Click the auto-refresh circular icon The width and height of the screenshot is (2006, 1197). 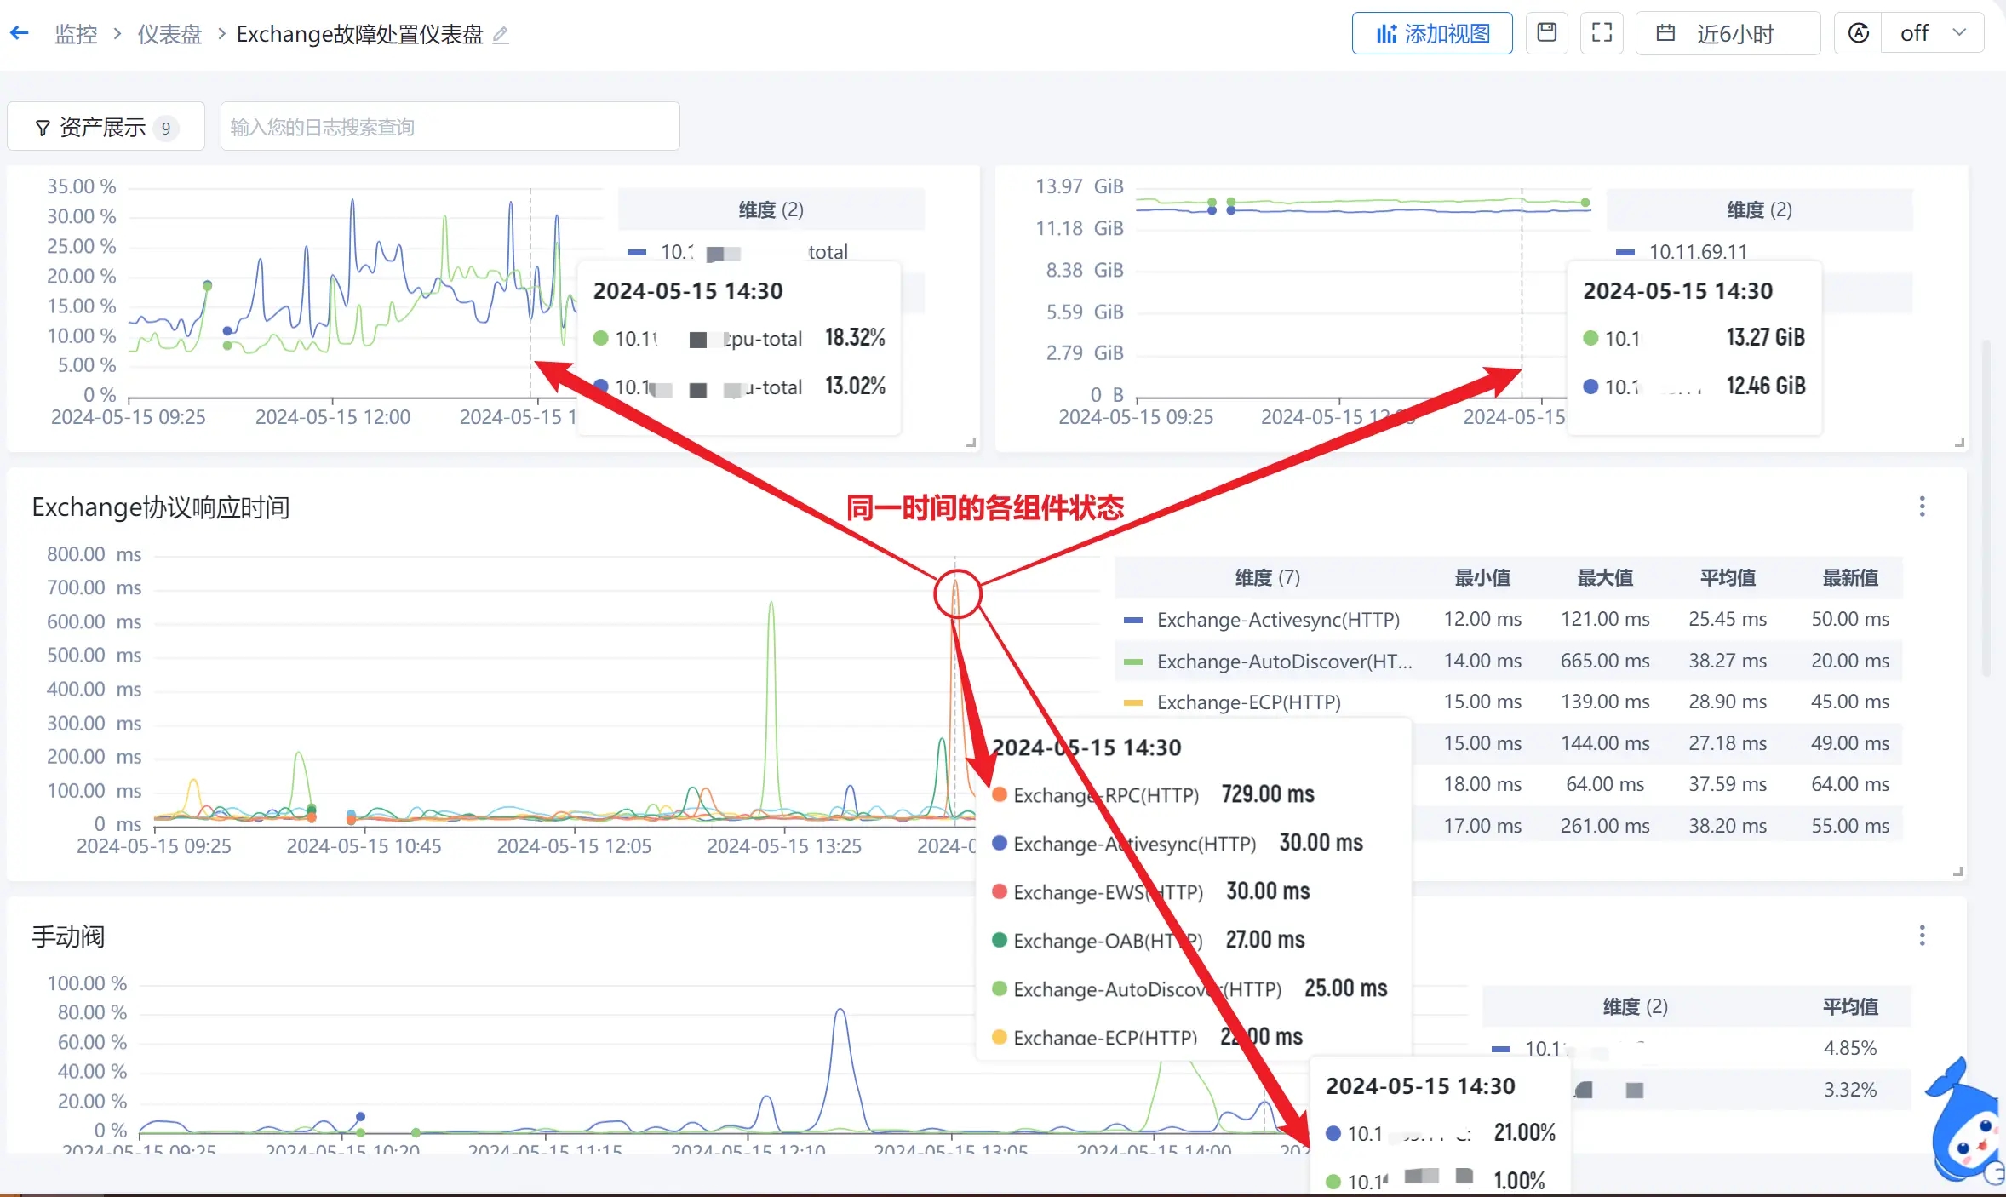(1858, 33)
